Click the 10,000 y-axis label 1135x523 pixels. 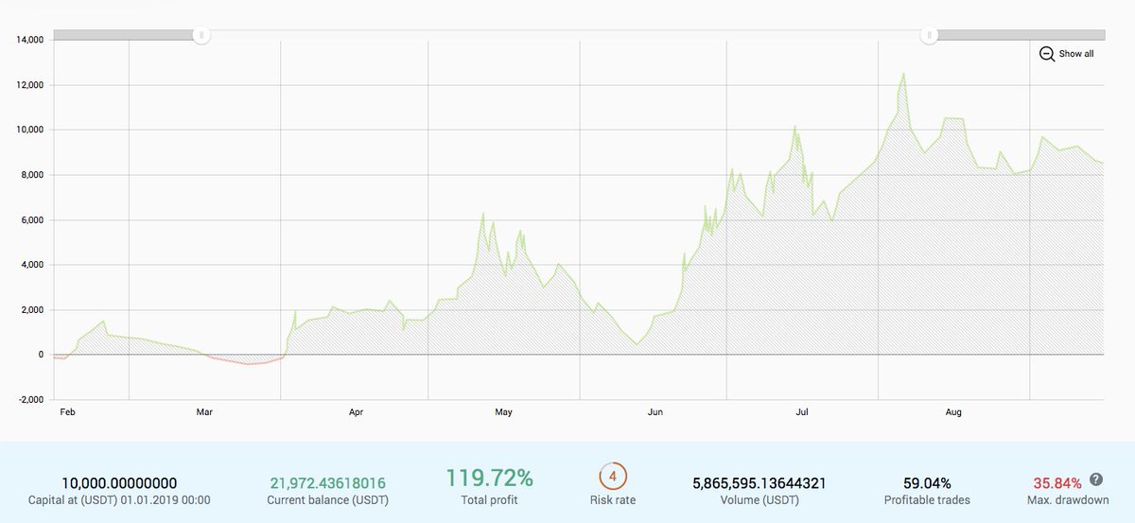click(x=29, y=130)
